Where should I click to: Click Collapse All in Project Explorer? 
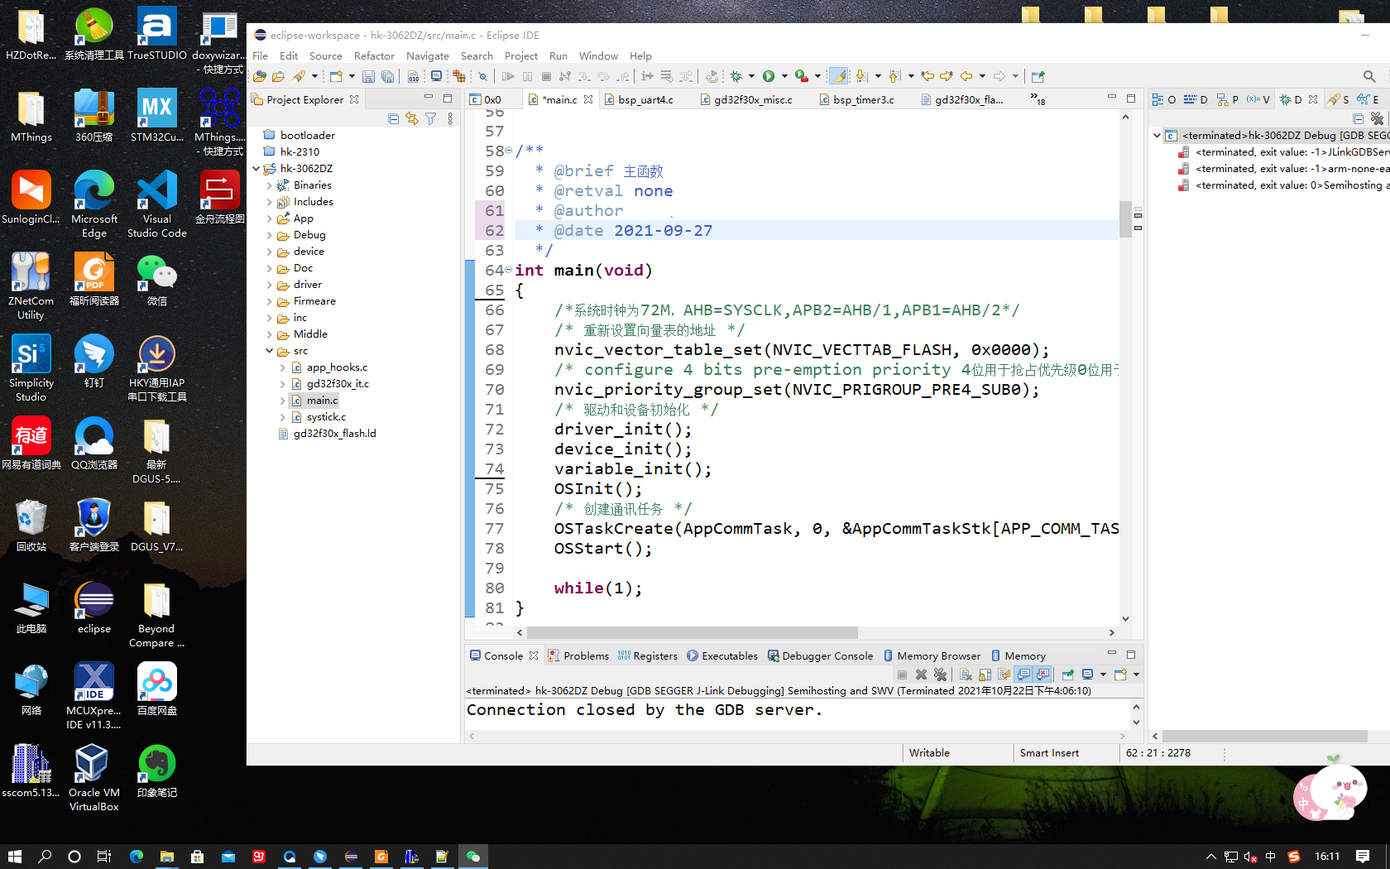click(x=394, y=119)
